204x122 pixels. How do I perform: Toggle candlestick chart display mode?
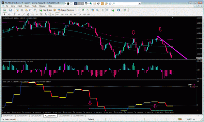coord(83,10)
